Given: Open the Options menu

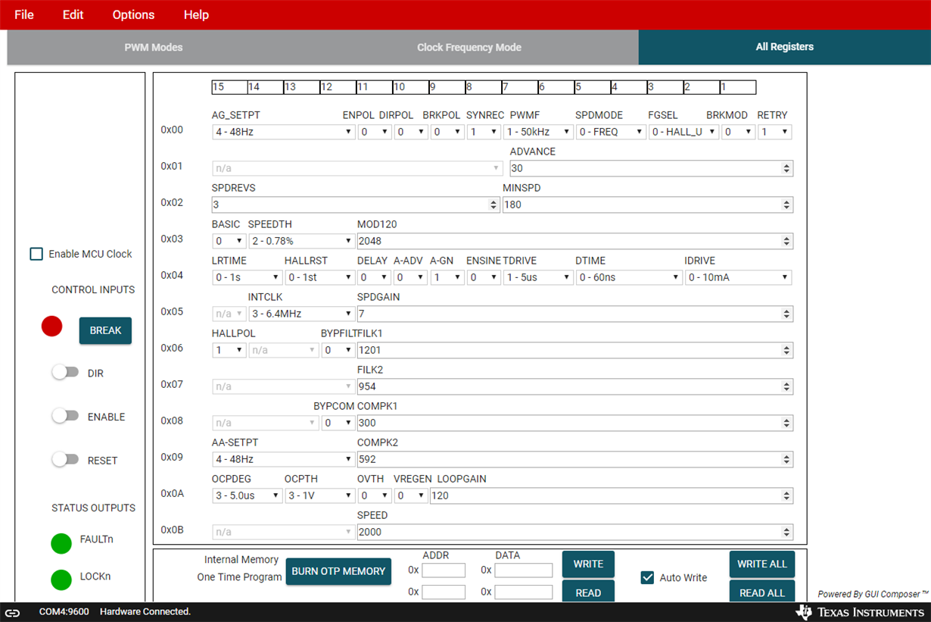Looking at the screenshot, I should pos(133,15).
